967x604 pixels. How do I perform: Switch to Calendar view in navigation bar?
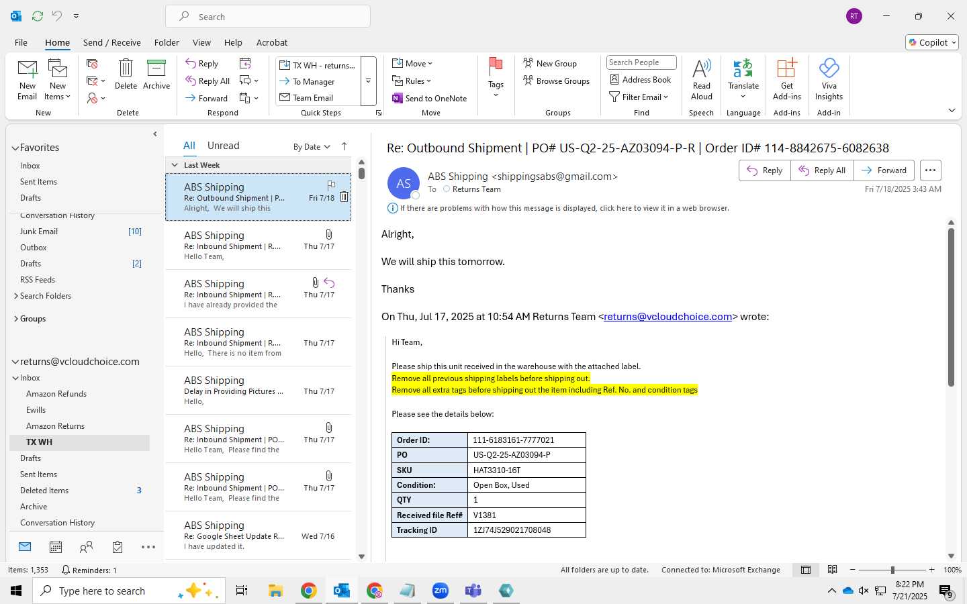(56, 547)
